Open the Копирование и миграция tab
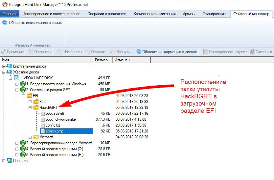Viewport: 274px width, 180px height. tap(154, 14)
